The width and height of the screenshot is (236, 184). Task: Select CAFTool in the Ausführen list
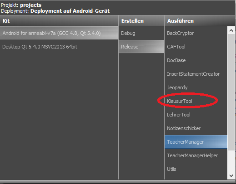point(196,47)
